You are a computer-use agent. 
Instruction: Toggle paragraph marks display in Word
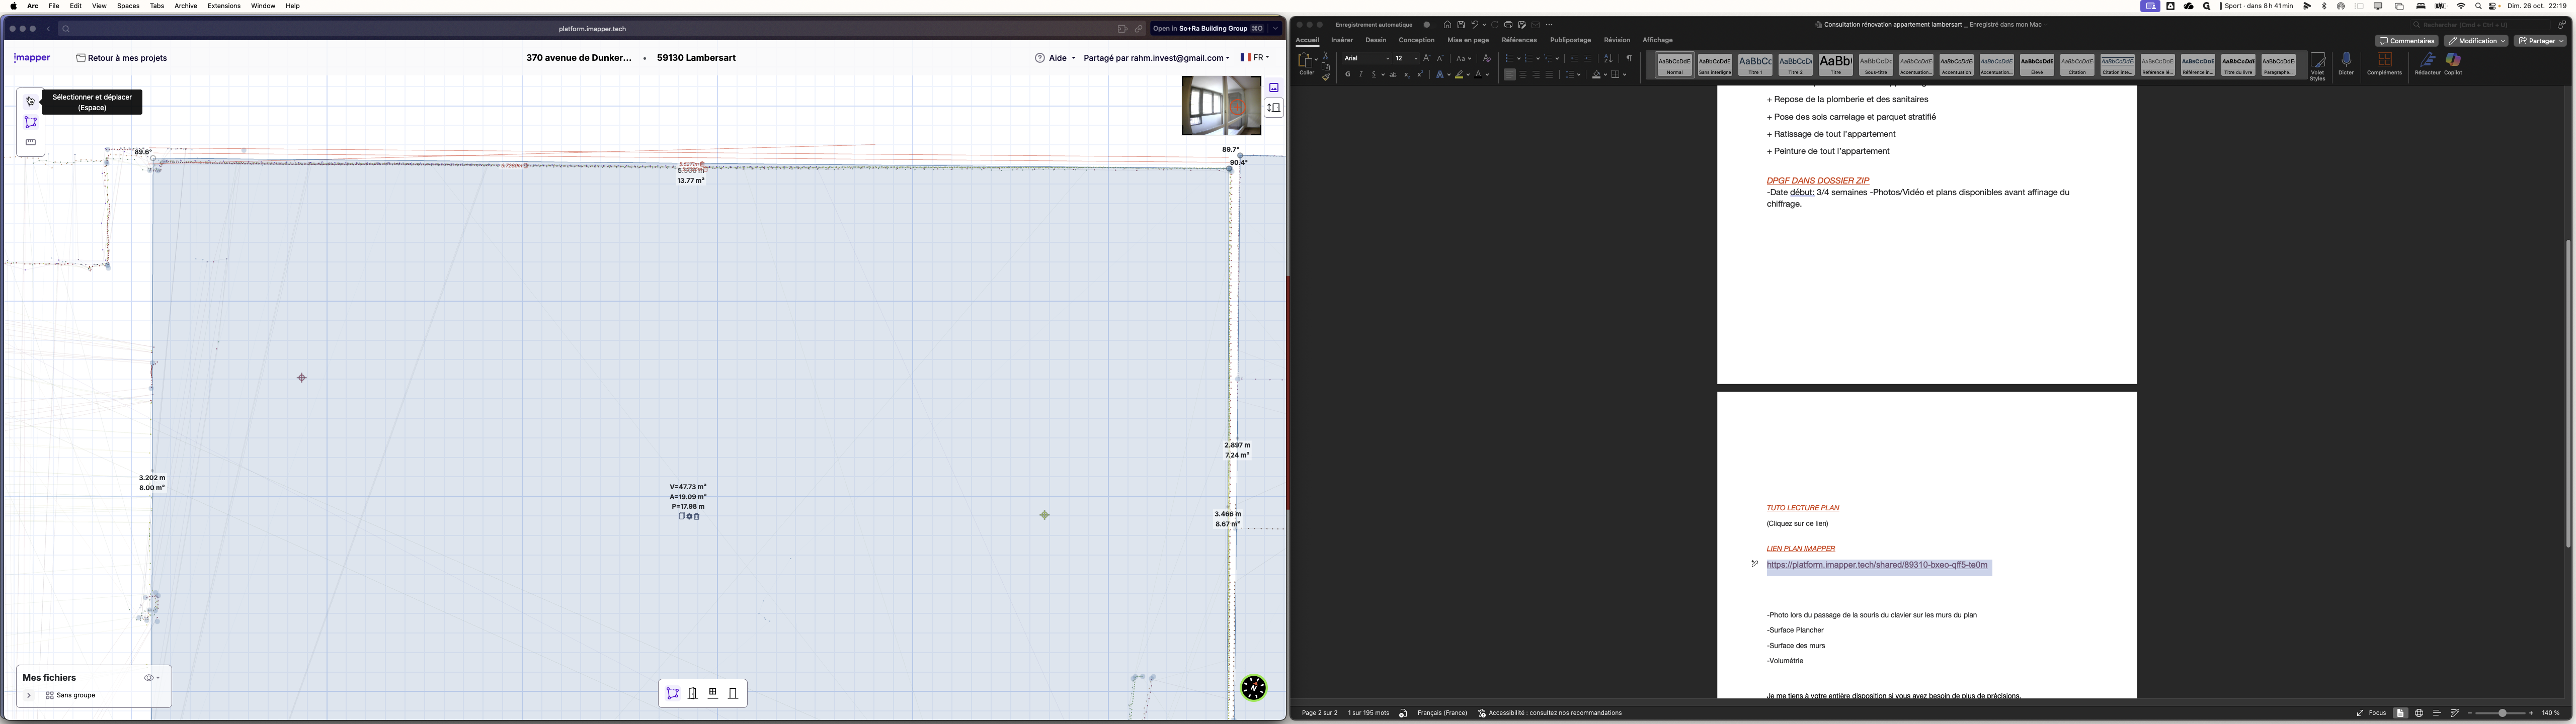click(1628, 59)
